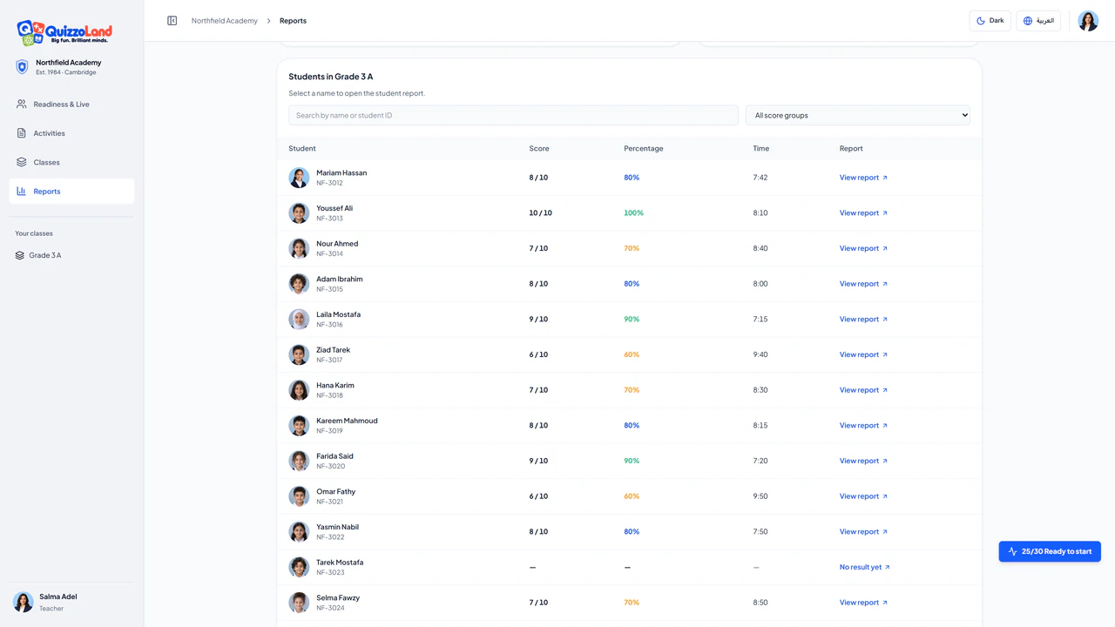Click Laila Mostafa's avatar
The width and height of the screenshot is (1115, 627).
(x=299, y=320)
